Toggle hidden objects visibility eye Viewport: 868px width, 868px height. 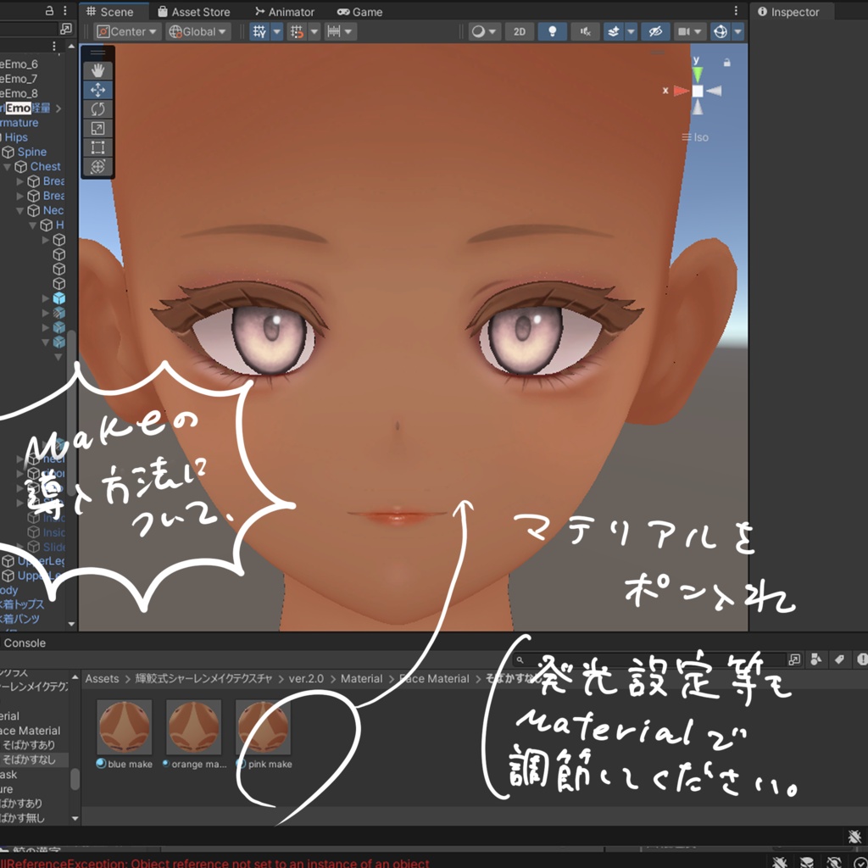(x=655, y=31)
